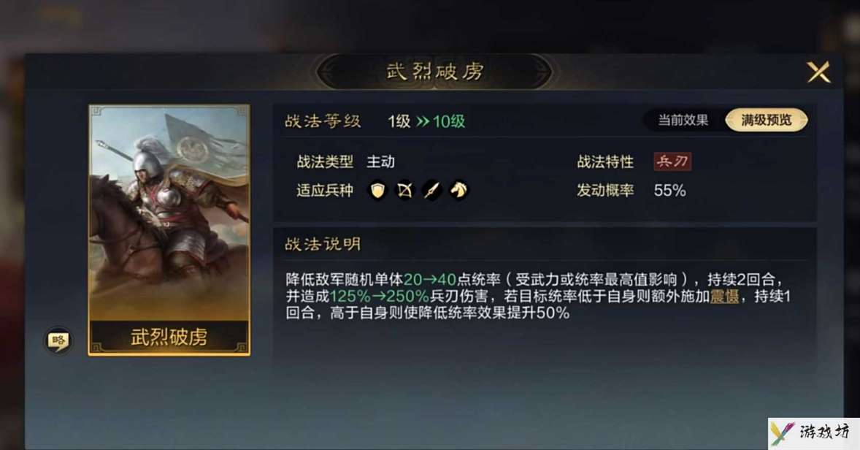860x450 pixels.
Task: Click the card name plate 武烈破虏
Action: (169, 337)
